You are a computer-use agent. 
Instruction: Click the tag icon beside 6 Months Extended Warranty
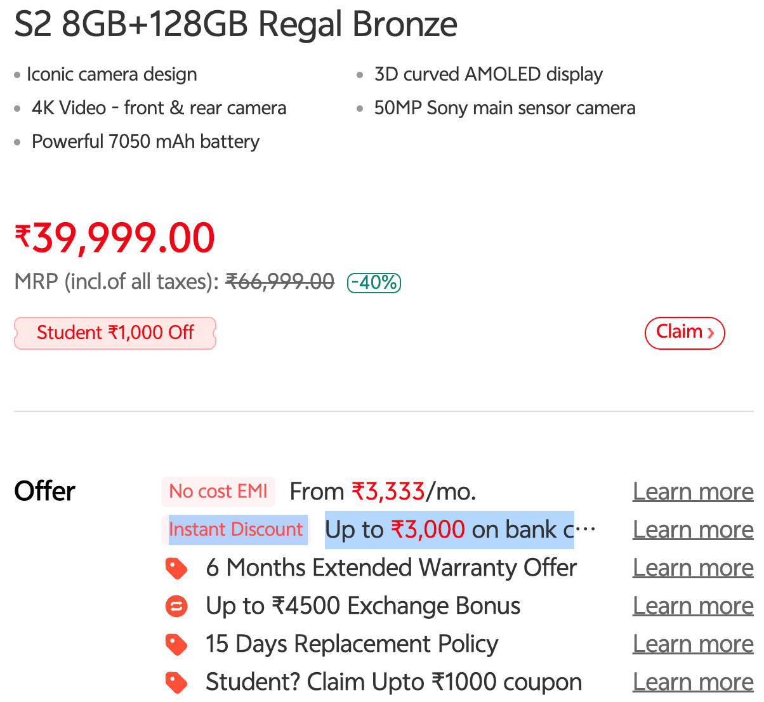pos(176,568)
